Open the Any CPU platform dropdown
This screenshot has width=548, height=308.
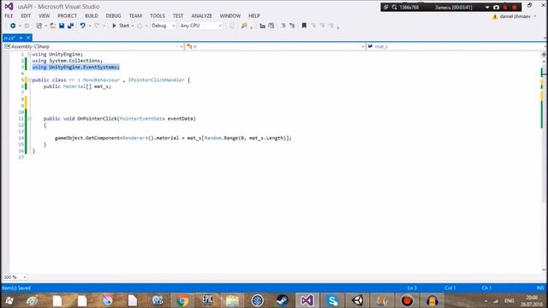point(200,26)
